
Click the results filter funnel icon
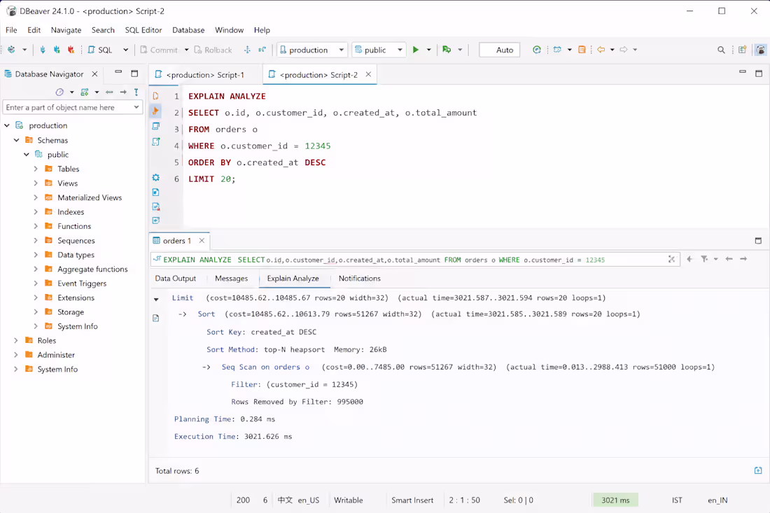point(704,259)
